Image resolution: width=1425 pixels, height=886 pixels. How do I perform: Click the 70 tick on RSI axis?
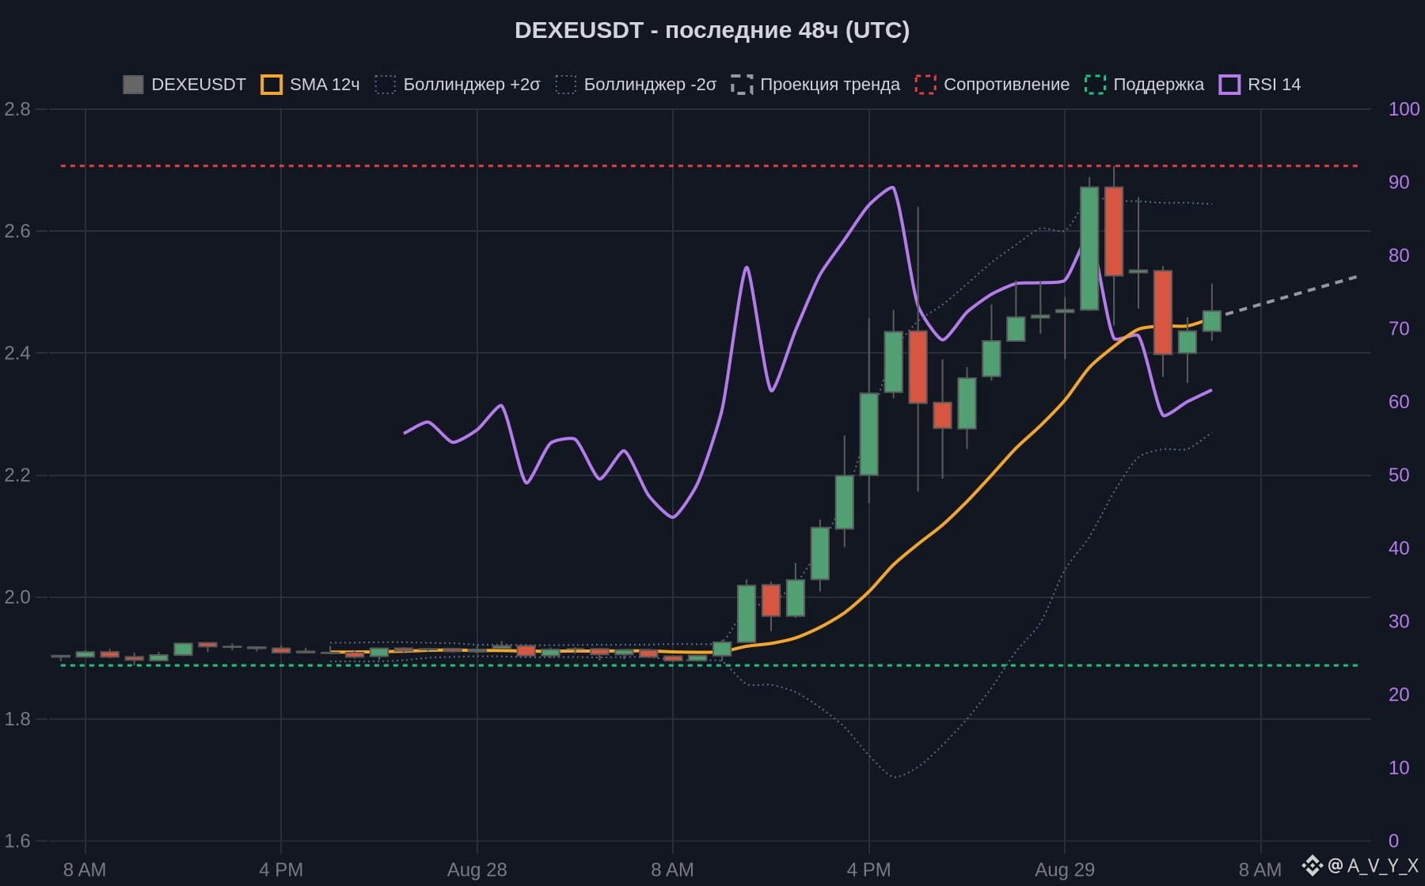1399,329
